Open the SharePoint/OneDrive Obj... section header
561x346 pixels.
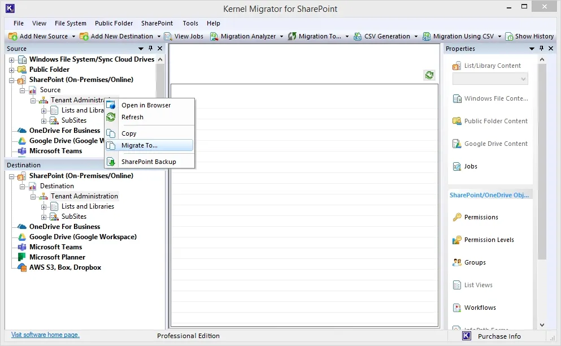(x=489, y=195)
